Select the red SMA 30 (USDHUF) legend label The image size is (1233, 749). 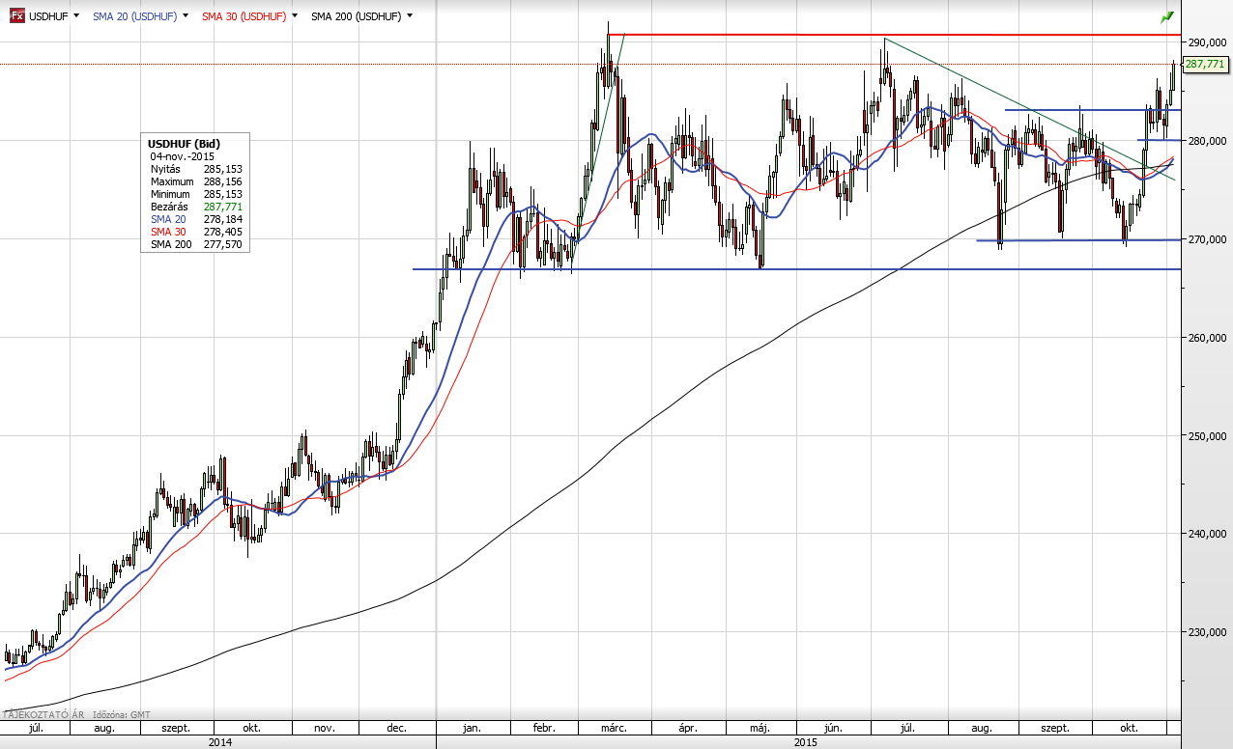click(244, 16)
